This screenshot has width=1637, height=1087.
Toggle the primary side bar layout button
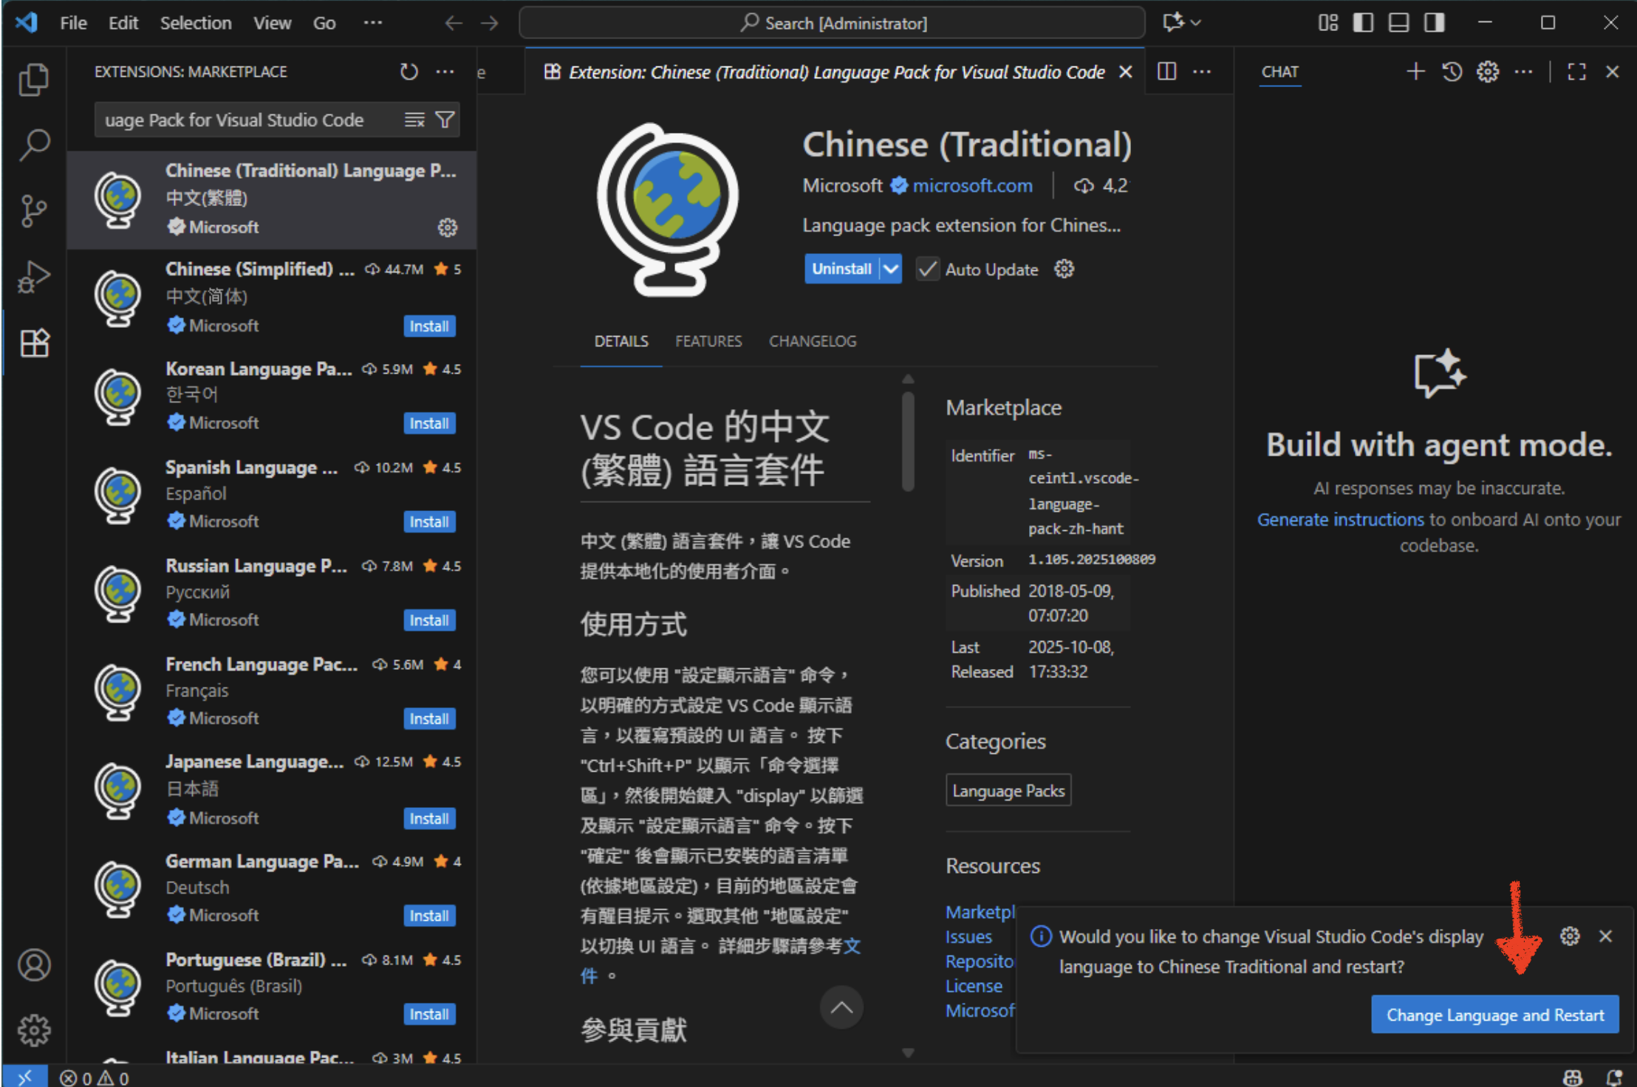pyautogui.click(x=1363, y=23)
